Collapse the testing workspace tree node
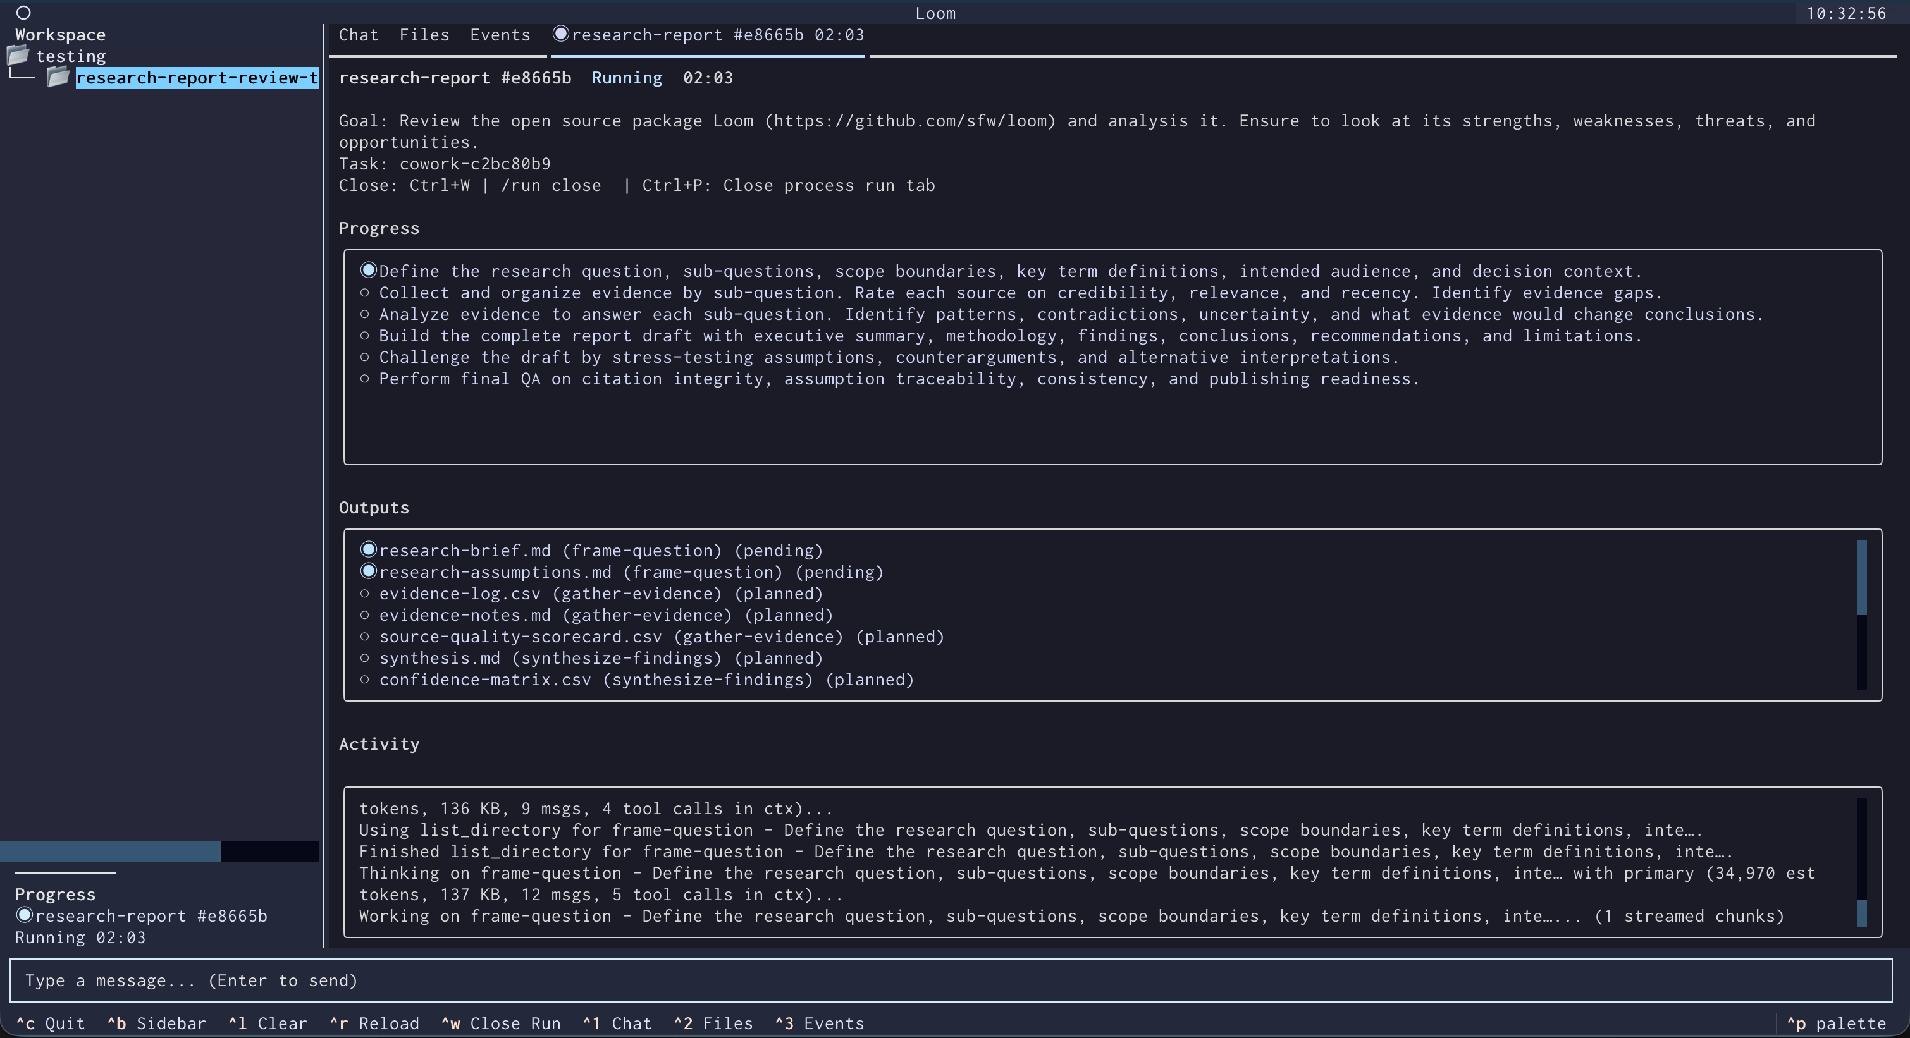 pyautogui.click(x=70, y=56)
